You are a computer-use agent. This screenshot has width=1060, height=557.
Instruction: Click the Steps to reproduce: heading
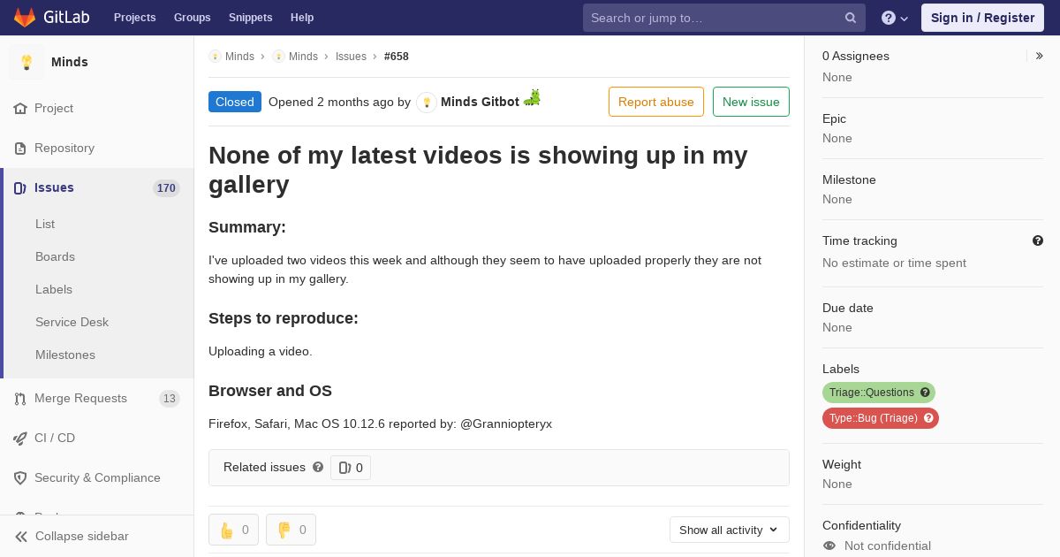point(284,318)
